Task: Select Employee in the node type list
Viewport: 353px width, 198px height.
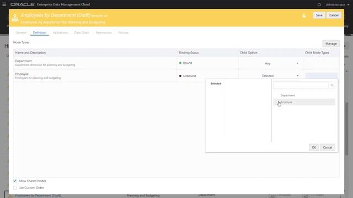Action: coord(304,102)
